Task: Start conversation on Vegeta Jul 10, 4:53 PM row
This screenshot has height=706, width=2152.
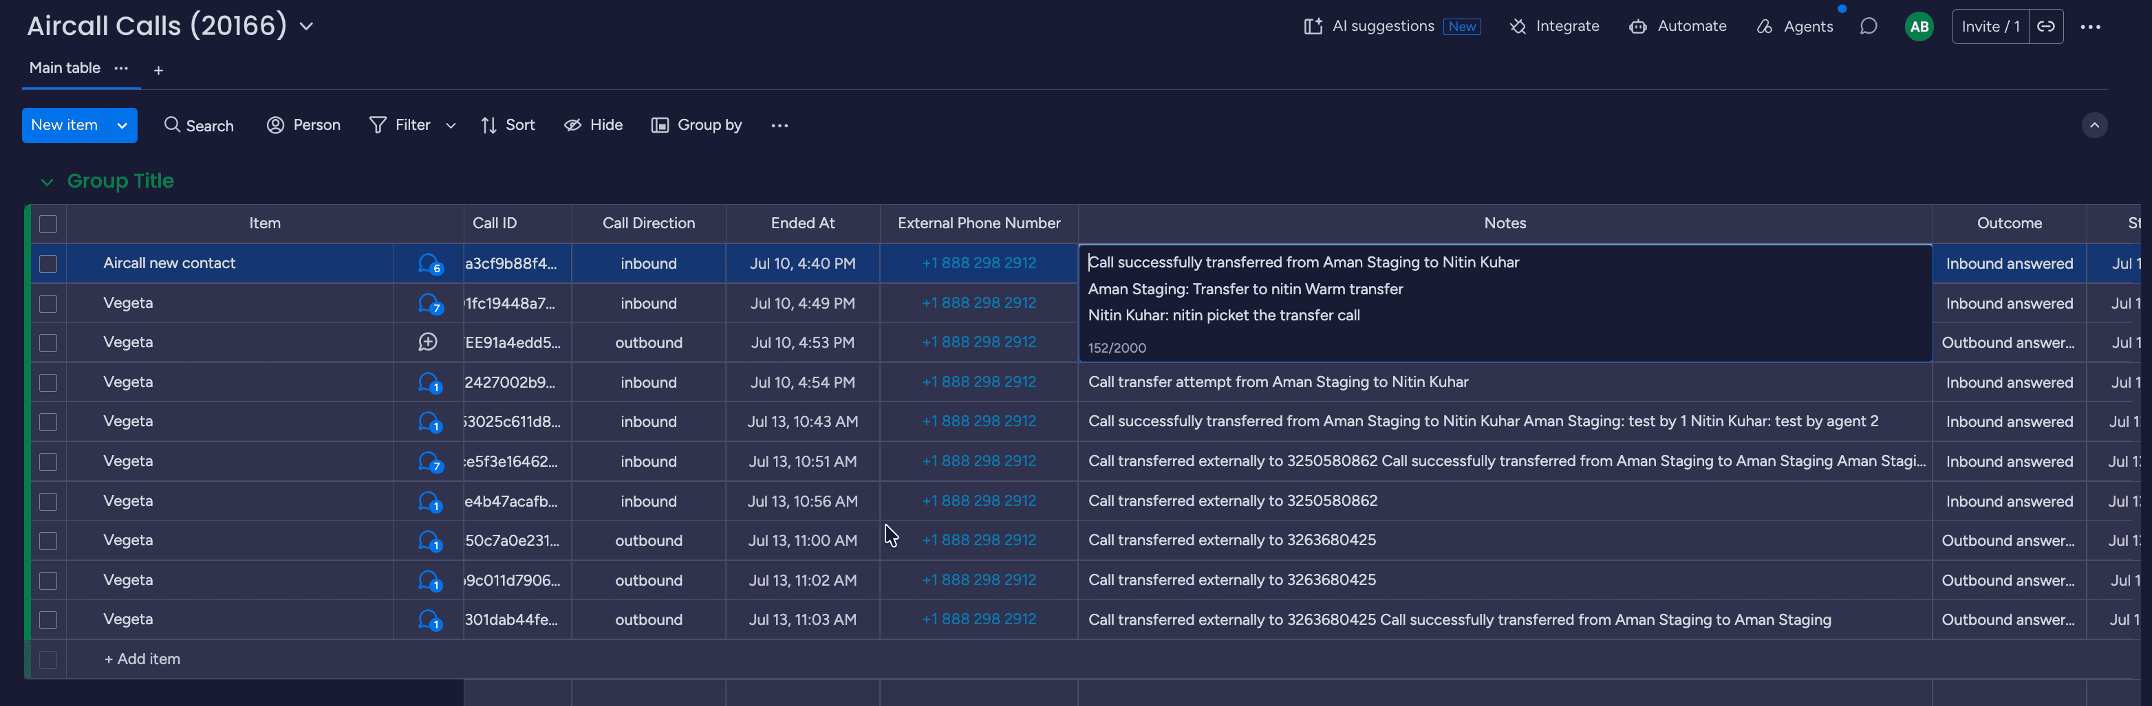Action: 428,342
